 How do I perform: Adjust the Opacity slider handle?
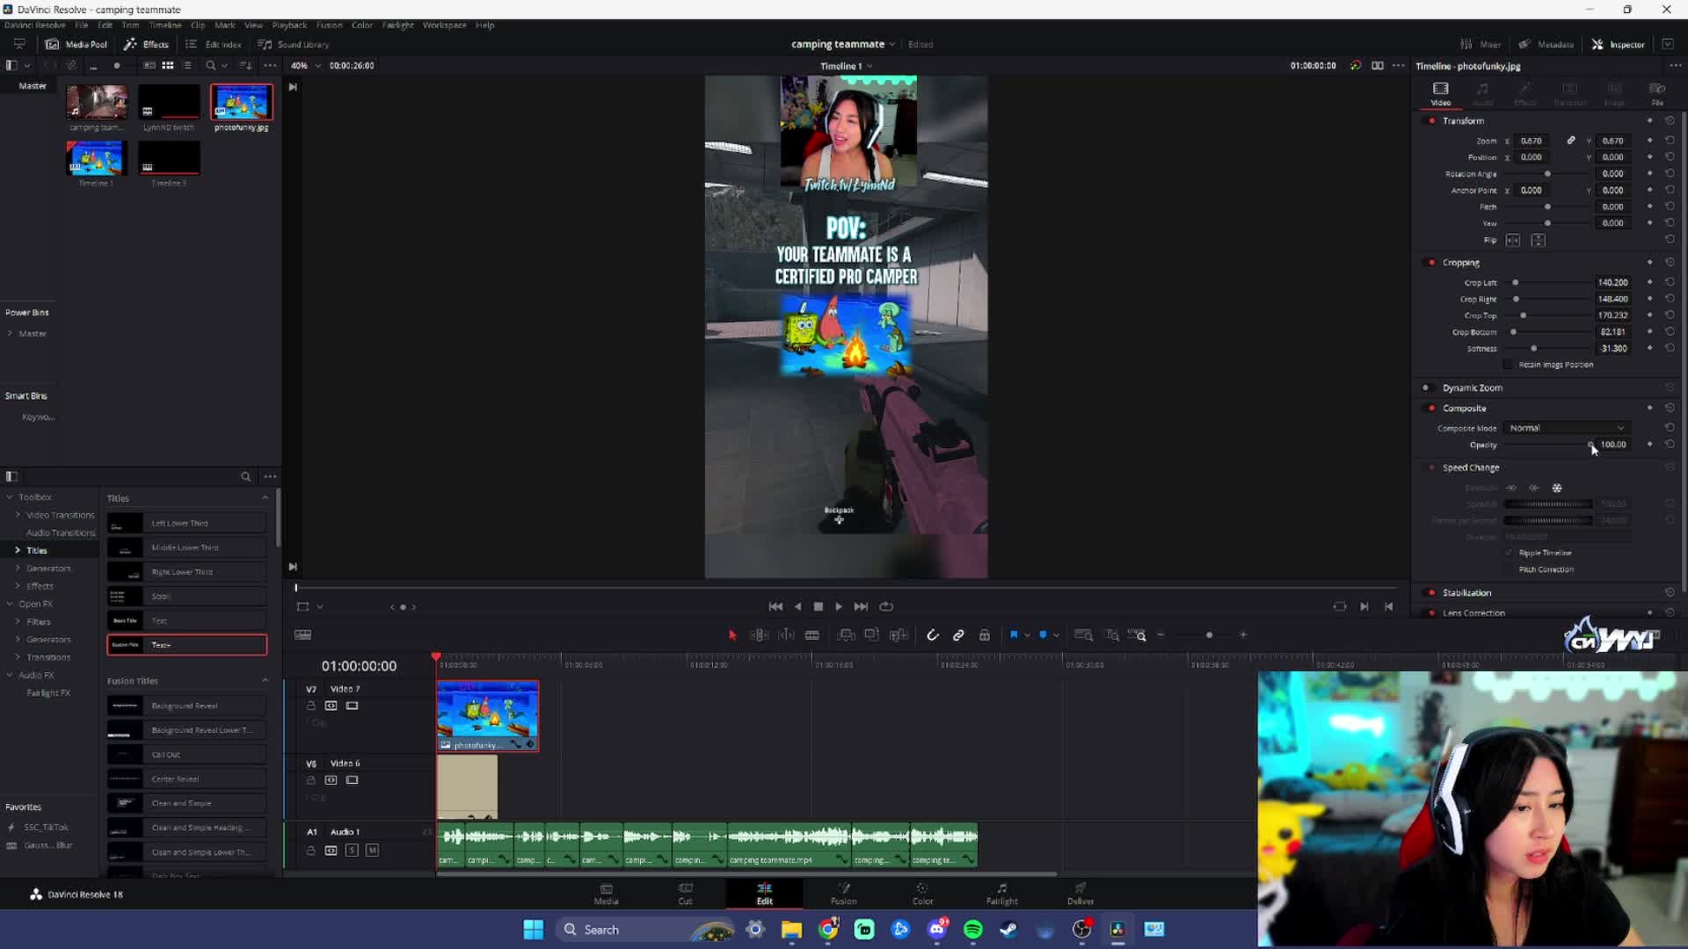1590,445
